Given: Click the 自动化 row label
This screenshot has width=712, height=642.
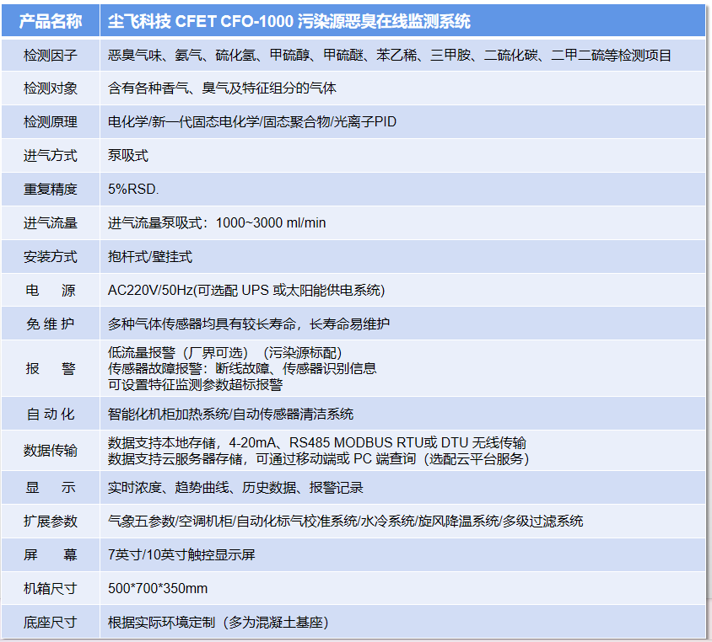Looking at the screenshot, I should click(x=50, y=414).
